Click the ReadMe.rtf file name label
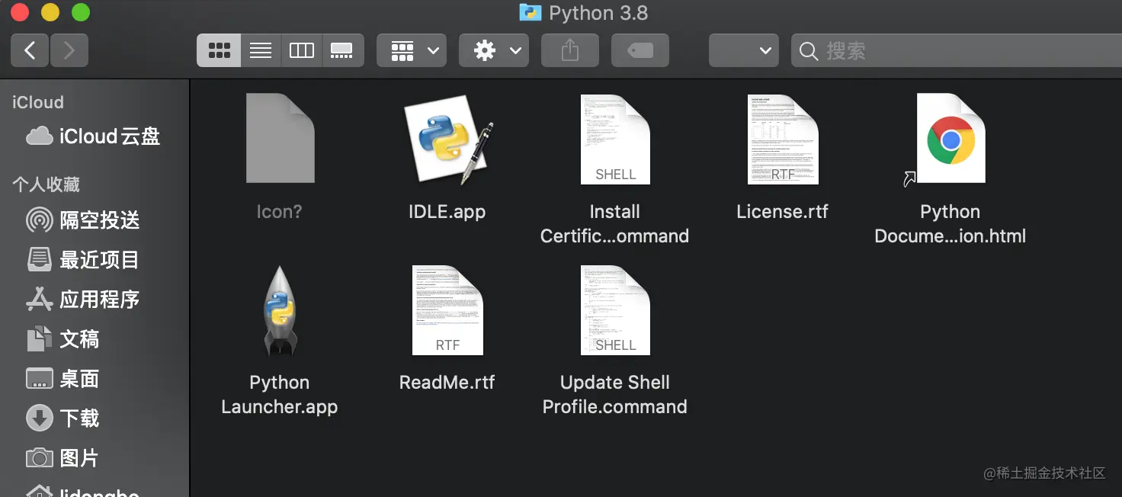 (447, 383)
